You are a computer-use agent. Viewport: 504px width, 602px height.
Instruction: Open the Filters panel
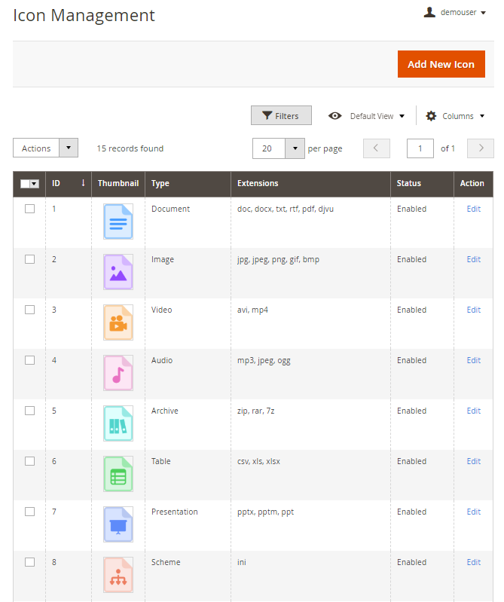pyautogui.click(x=281, y=116)
